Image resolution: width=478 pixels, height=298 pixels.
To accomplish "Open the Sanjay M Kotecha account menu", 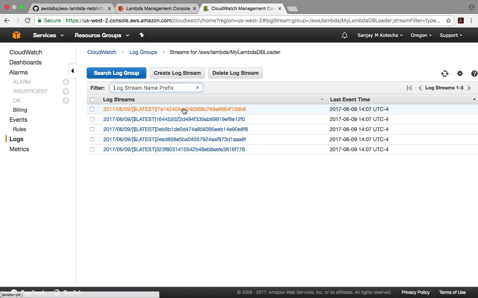I will pyautogui.click(x=380, y=35).
